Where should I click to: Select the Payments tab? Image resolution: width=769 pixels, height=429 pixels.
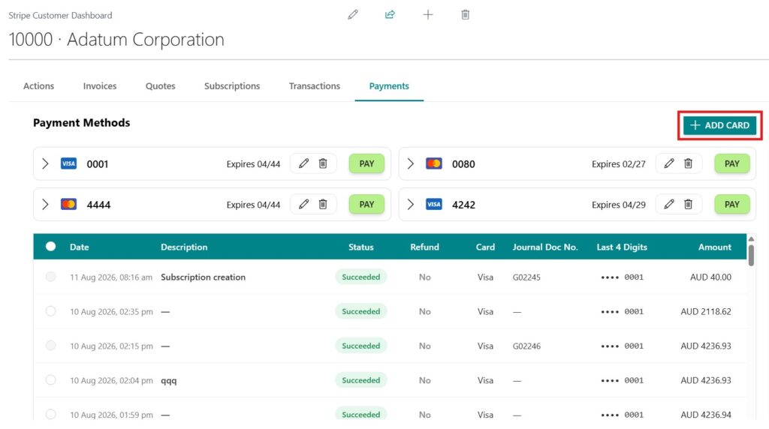389,86
